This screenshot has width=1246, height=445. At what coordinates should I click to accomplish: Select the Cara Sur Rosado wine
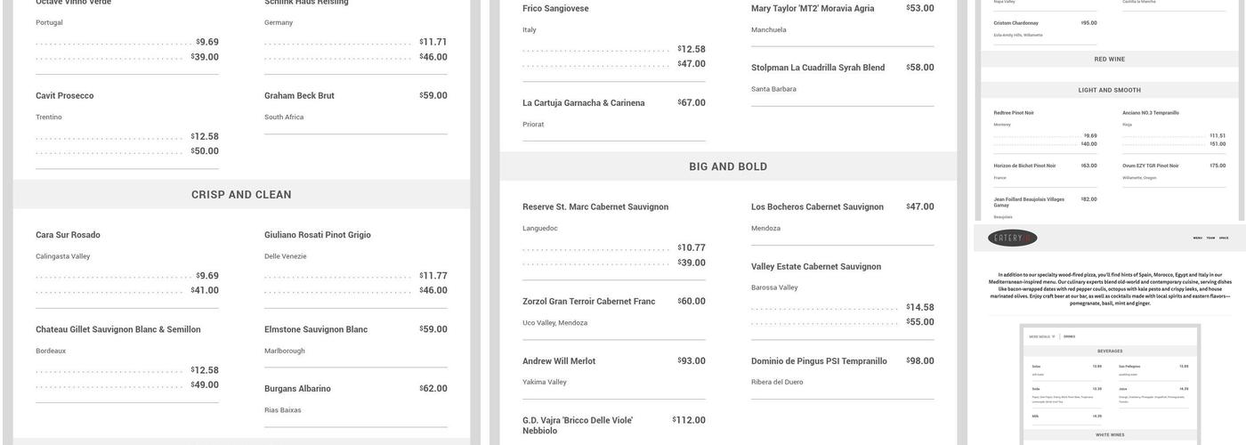(68, 235)
